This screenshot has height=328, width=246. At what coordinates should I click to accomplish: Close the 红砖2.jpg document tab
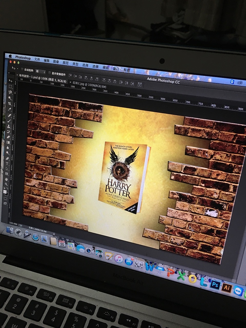[70, 82]
